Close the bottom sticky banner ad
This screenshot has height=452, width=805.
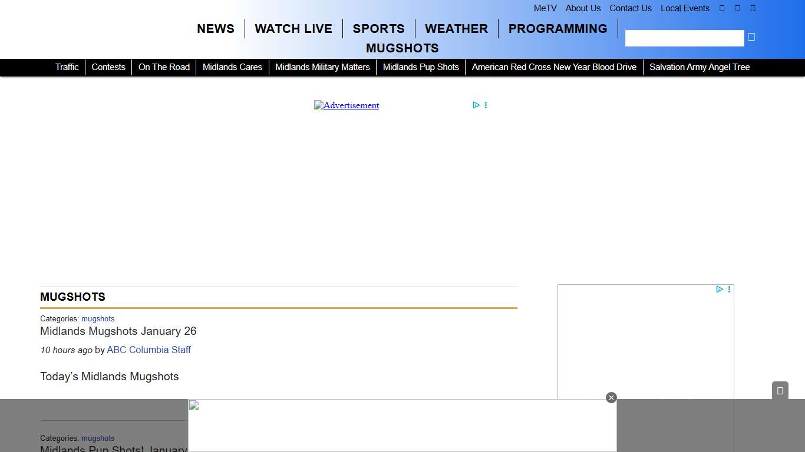click(x=611, y=398)
